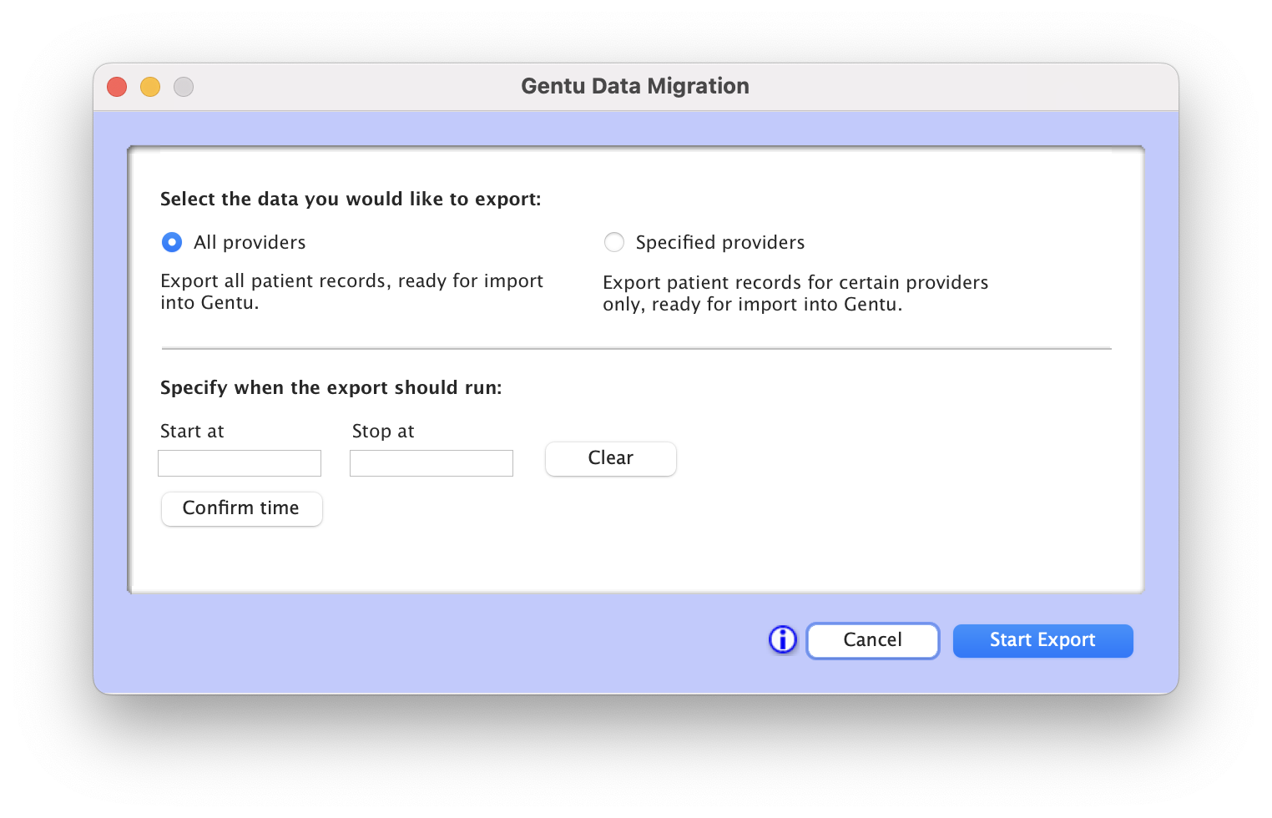Screen dimensions: 1272x818
Task: Click the Start at label
Action: pyautogui.click(x=192, y=431)
